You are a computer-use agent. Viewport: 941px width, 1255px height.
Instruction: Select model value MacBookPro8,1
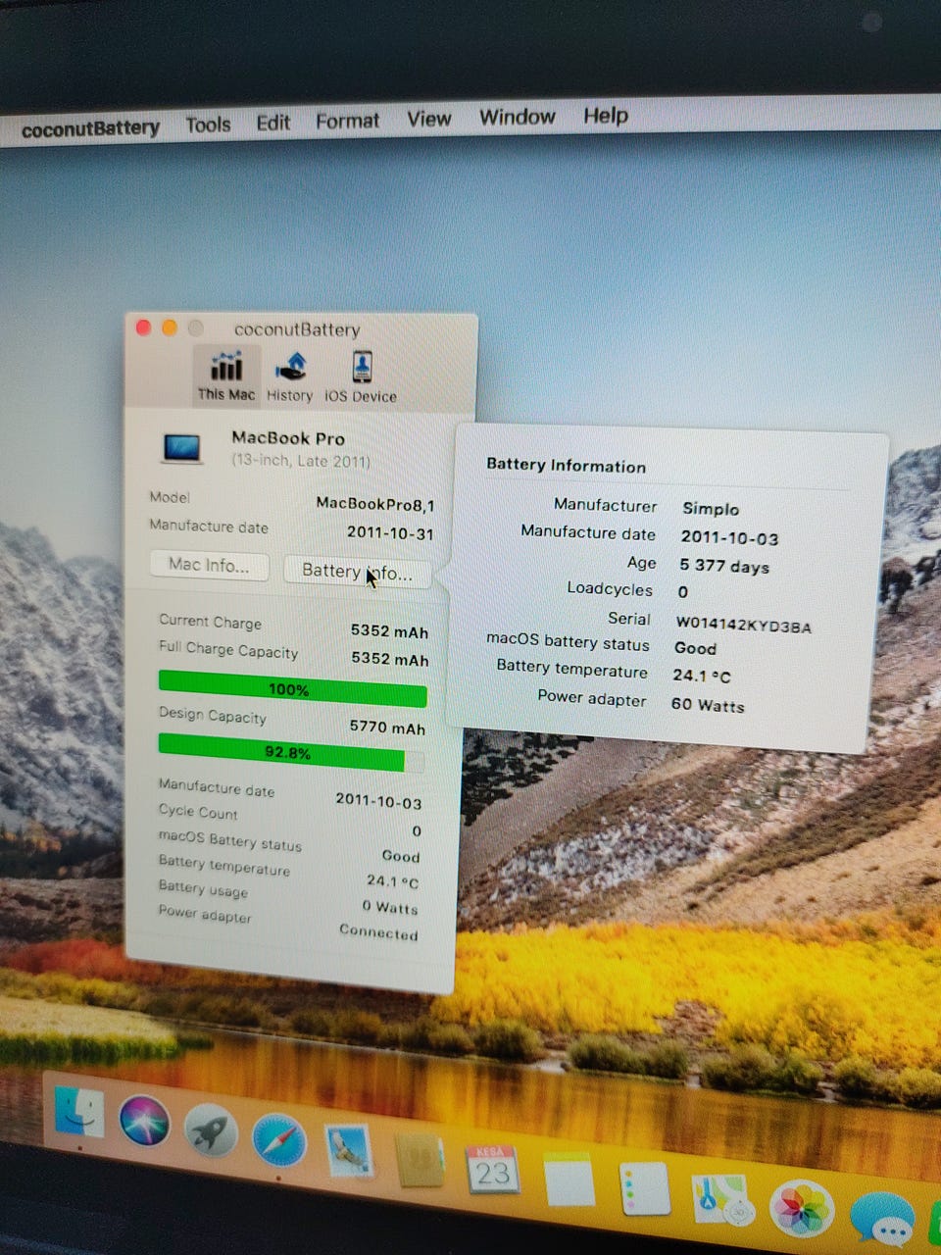(x=374, y=504)
